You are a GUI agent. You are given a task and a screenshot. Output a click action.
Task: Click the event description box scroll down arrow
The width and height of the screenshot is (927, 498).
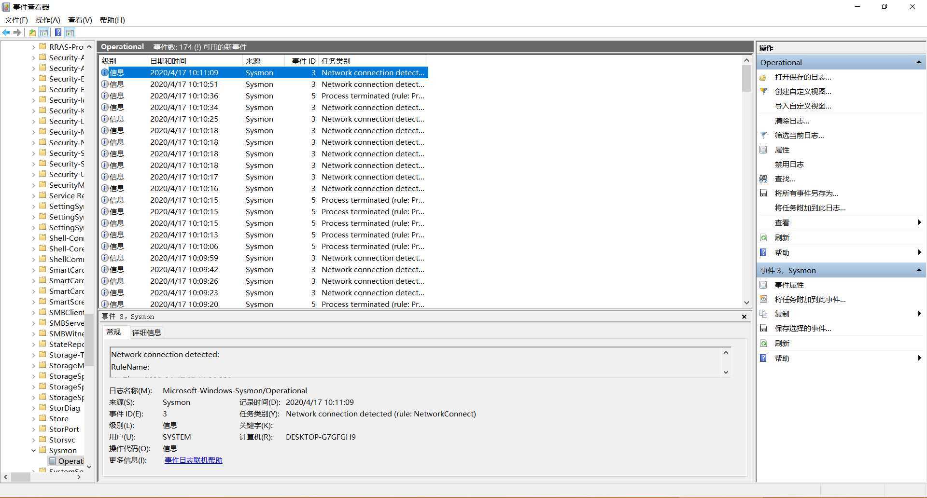pos(725,372)
